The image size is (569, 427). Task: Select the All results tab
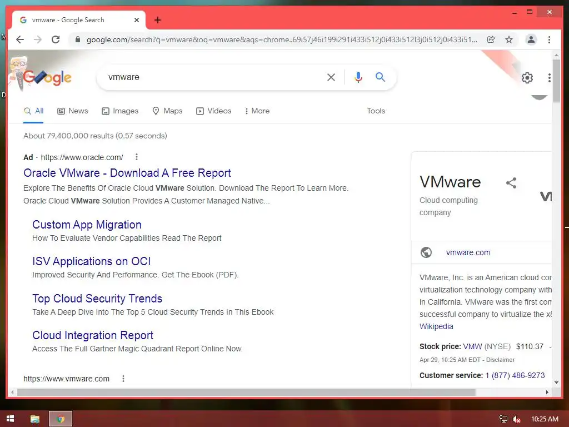point(33,111)
